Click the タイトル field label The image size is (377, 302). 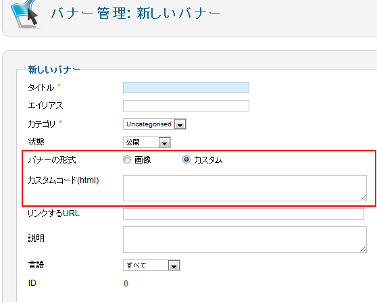41,88
